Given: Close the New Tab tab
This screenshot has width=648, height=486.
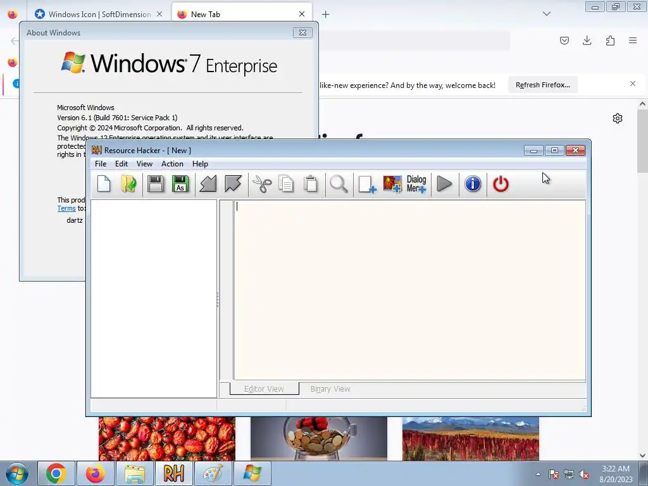Looking at the screenshot, I should (x=302, y=15).
